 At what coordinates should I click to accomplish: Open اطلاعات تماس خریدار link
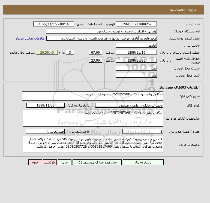31,38
